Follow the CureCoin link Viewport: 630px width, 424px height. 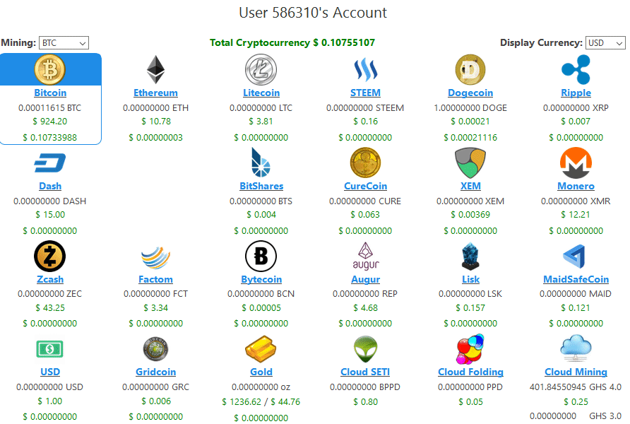[x=365, y=186]
